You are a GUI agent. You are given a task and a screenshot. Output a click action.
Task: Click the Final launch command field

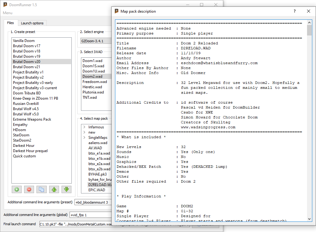tap(75, 224)
